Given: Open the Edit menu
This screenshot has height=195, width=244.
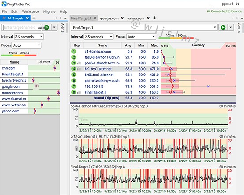Looking at the screenshot, I should pyautogui.click(x=14, y=11).
